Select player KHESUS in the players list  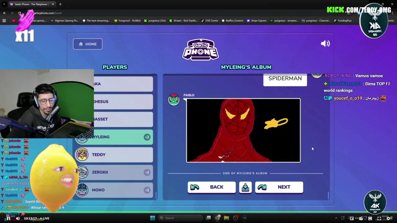pos(123,101)
